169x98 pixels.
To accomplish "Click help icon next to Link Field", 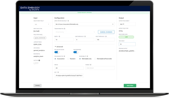I will [x=39, y=60].
